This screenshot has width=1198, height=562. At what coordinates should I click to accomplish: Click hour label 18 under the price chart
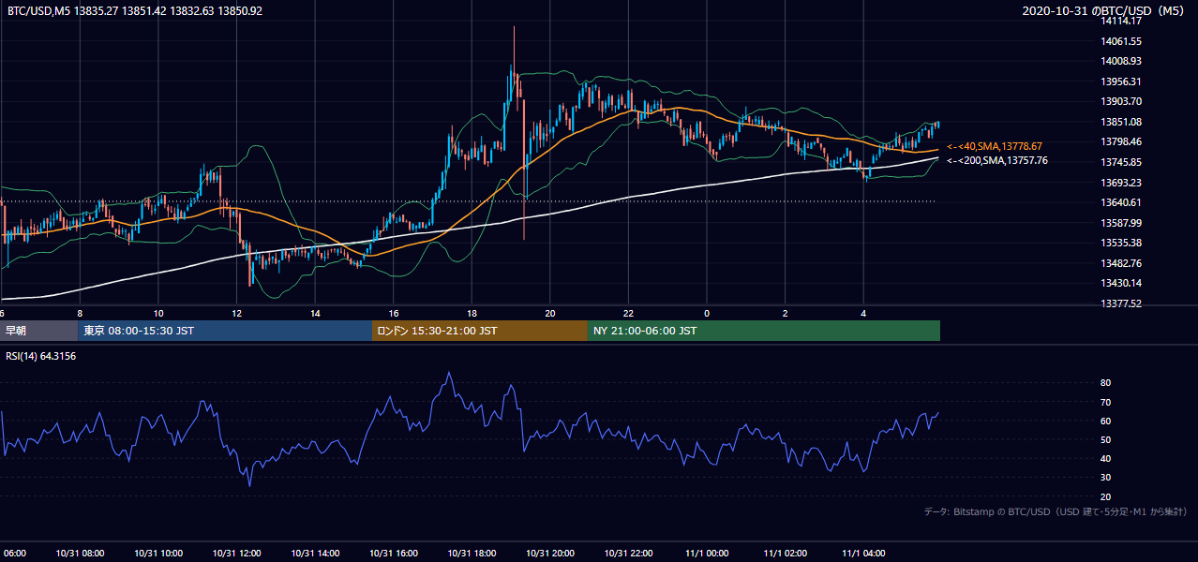[472, 313]
